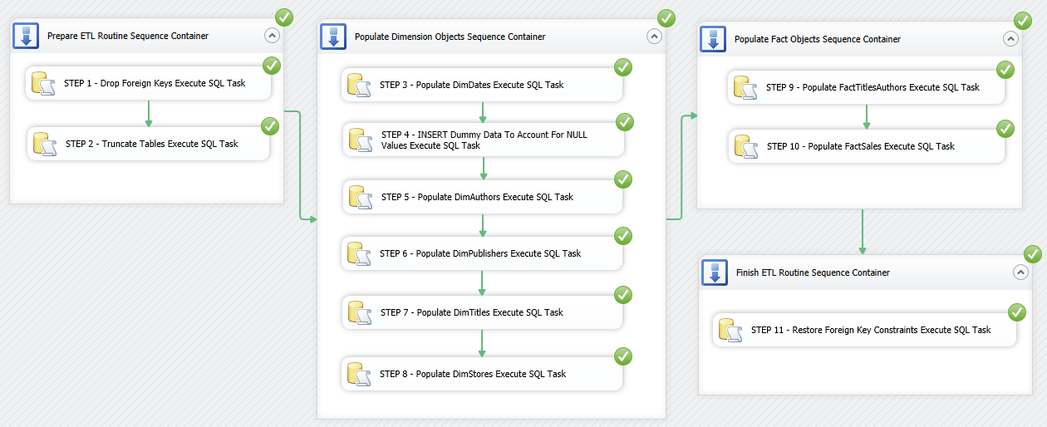Click the Populate Dimension Objects container icon
The height and width of the screenshot is (427, 1047).
[x=333, y=37]
